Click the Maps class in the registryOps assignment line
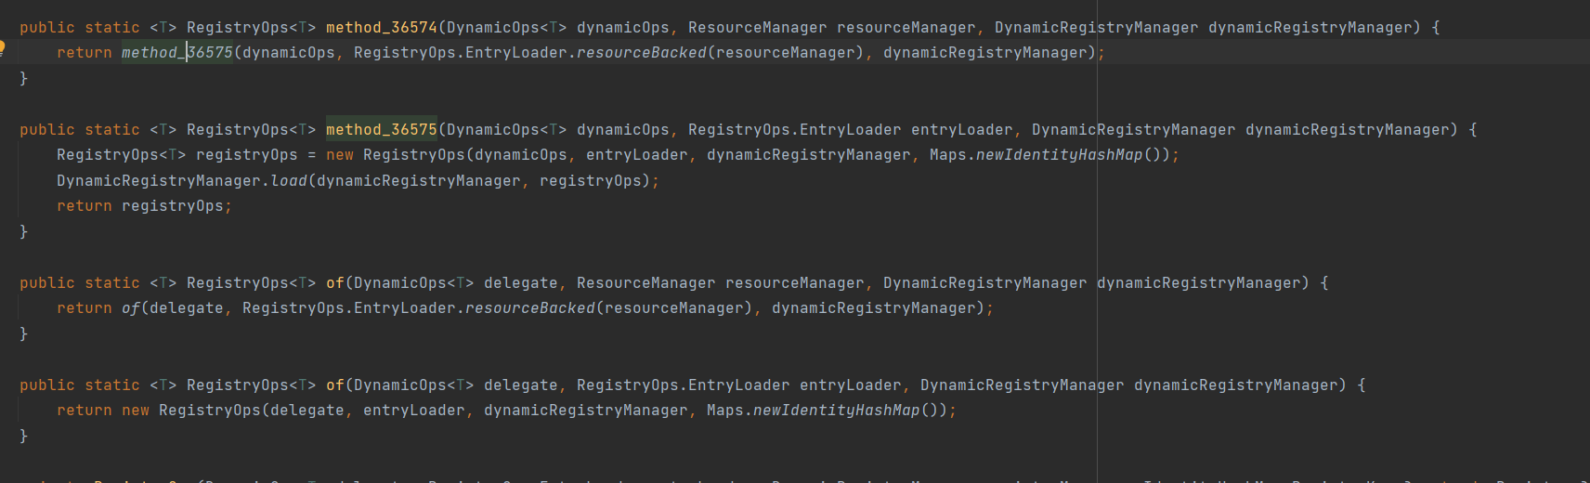This screenshot has height=483, width=1590. 948,155
